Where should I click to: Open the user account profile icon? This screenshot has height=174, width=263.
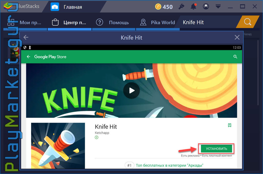click(206, 6)
